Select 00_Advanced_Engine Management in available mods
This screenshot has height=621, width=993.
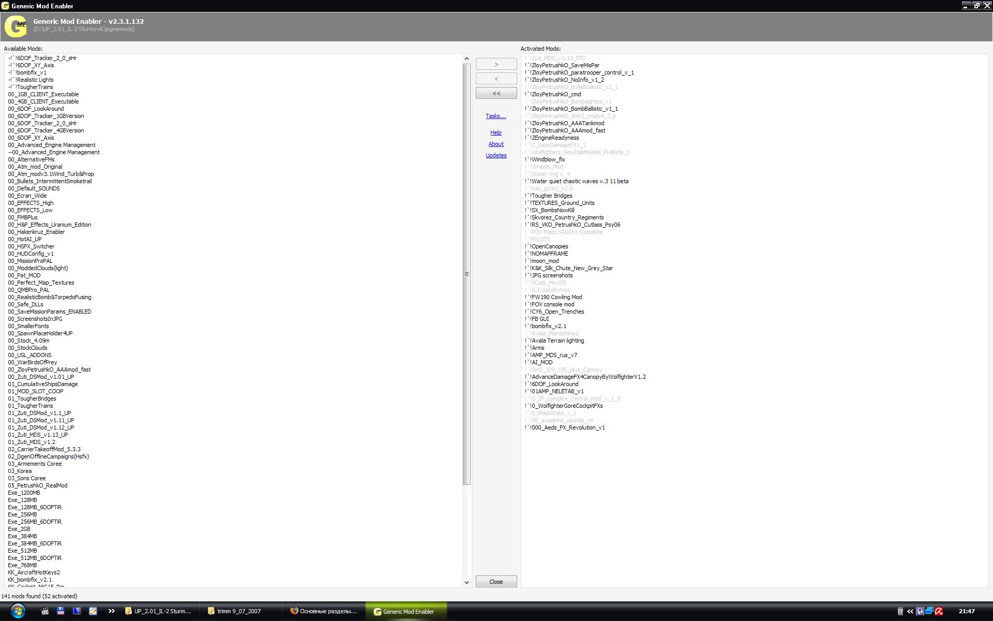(52, 145)
